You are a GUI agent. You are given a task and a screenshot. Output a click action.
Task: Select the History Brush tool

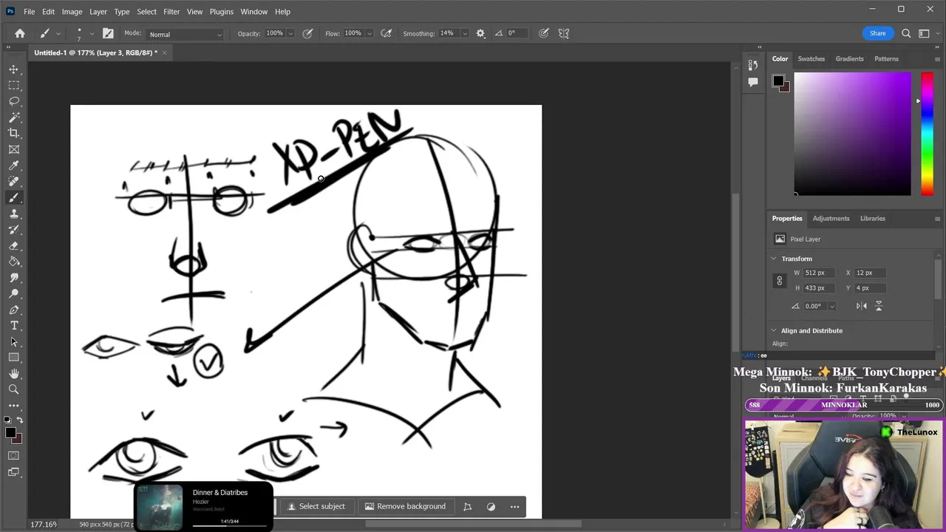(14, 230)
